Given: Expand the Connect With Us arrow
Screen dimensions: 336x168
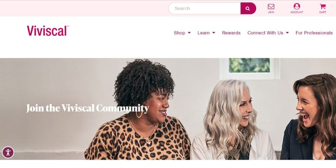Looking at the screenshot, I should 287,33.
